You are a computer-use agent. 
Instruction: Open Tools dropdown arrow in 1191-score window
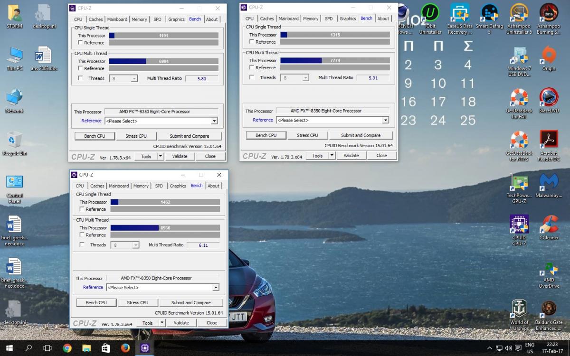[161, 156]
